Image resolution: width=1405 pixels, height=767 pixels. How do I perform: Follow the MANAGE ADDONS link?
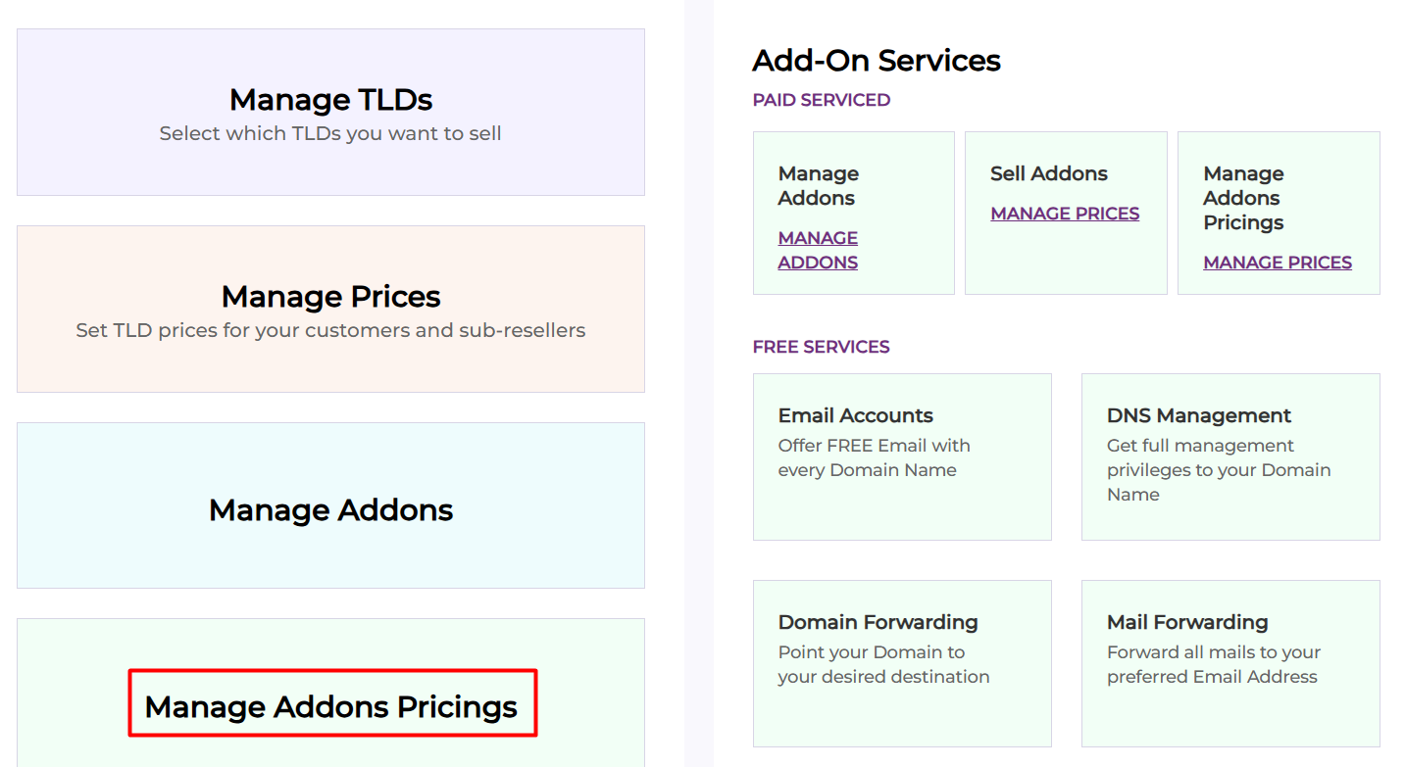[x=818, y=250]
